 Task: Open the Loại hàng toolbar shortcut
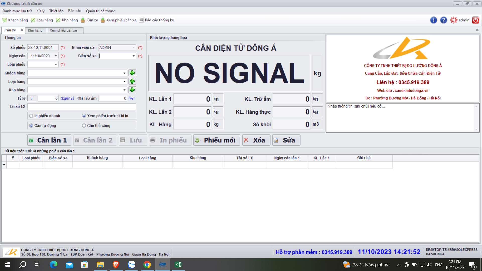point(42,20)
